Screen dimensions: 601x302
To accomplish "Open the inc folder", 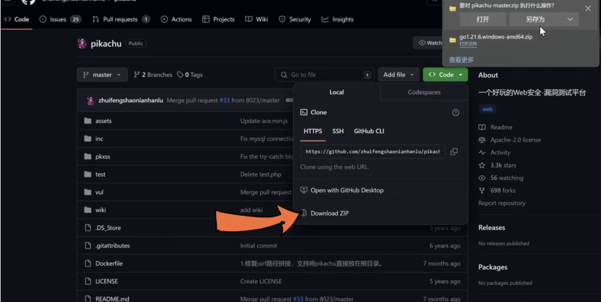I will click(x=99, y=139).
